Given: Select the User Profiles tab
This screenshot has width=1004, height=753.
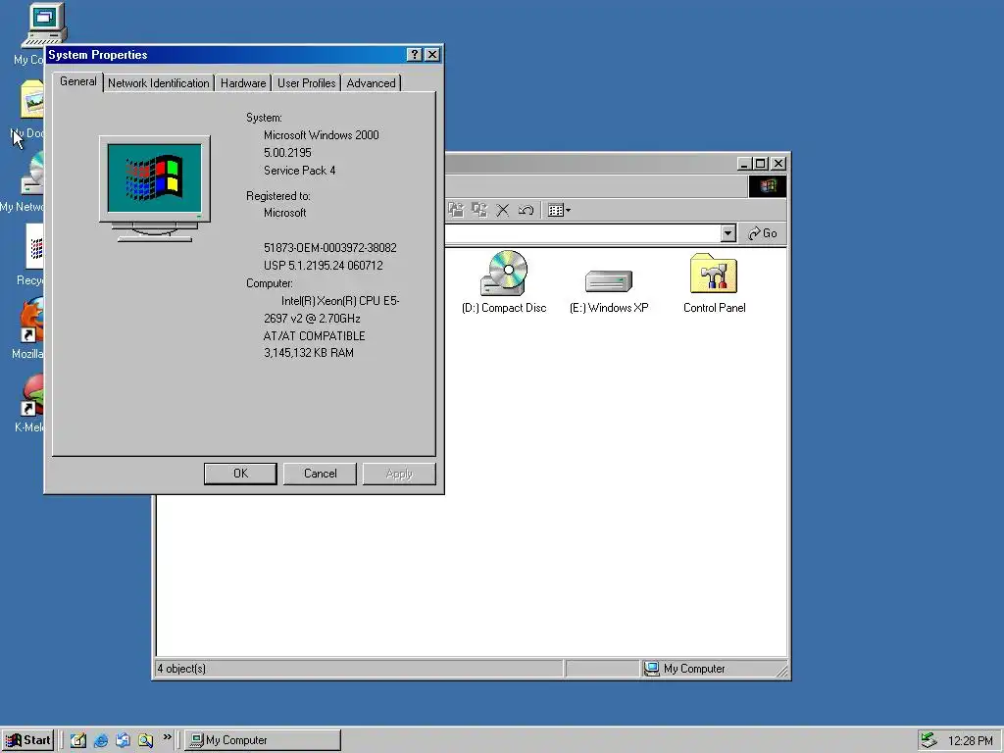Looking at the screenshot, I should click(x=306, y=83).
